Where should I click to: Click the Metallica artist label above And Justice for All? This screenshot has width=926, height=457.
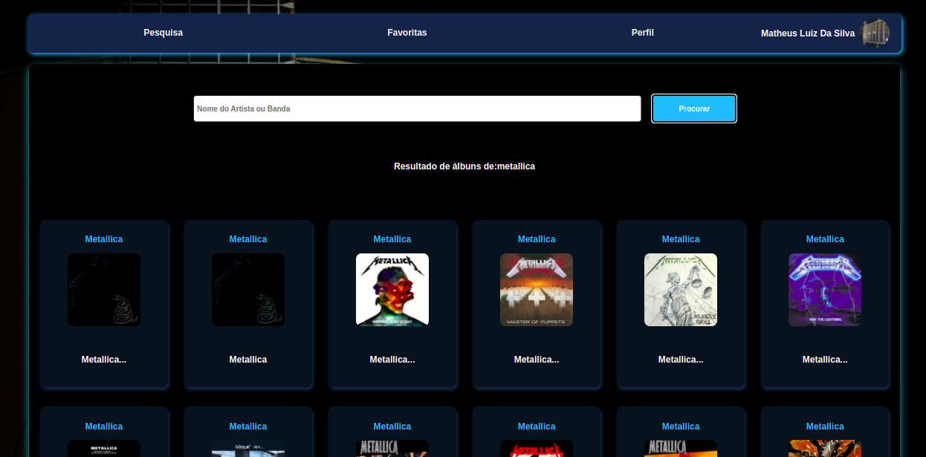[x=681, y=239]
